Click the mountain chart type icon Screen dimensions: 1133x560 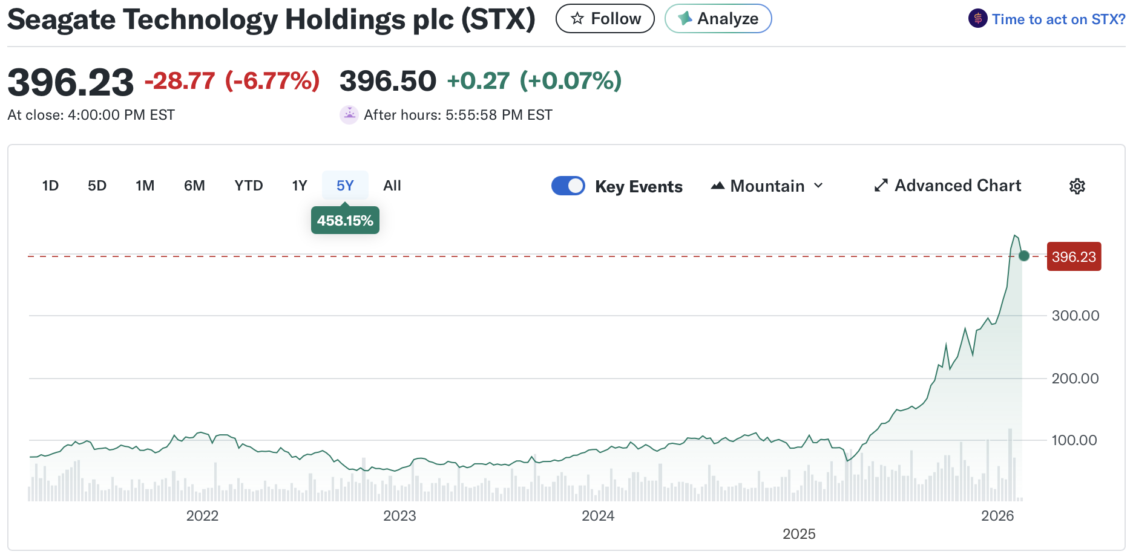point(718,186)
